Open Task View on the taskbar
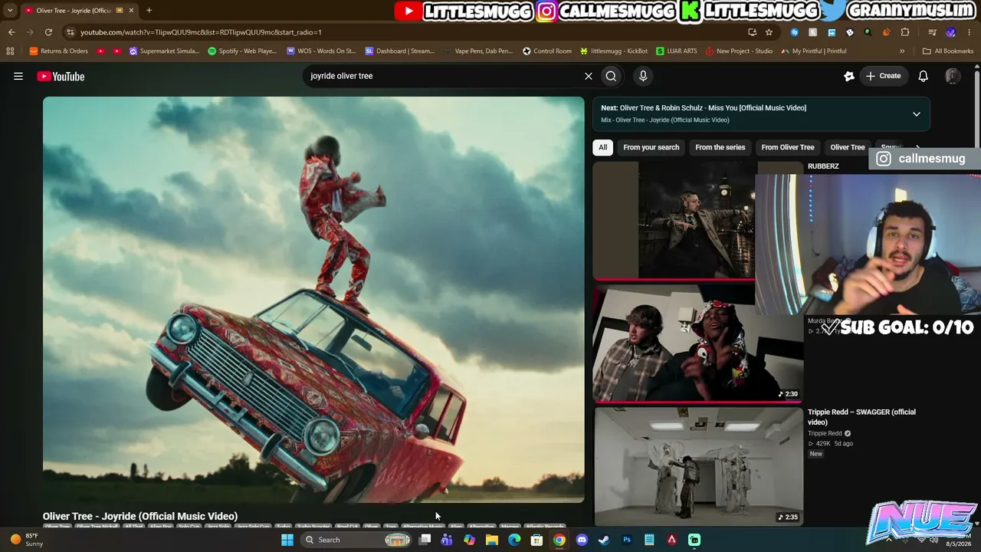 point(425,540)
